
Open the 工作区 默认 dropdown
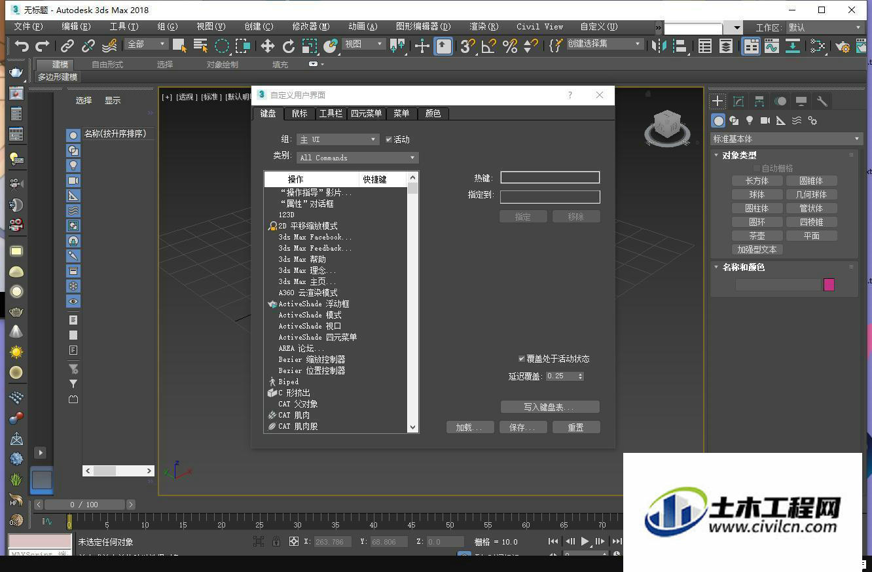[x=825, y=27]
